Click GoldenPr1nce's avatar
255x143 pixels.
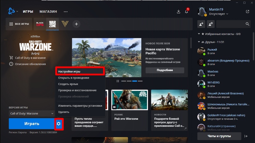[201, 117]
